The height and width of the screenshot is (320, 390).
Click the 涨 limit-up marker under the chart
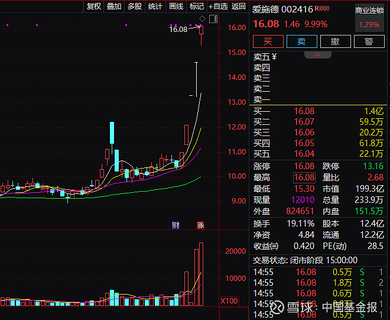(200, 225)
